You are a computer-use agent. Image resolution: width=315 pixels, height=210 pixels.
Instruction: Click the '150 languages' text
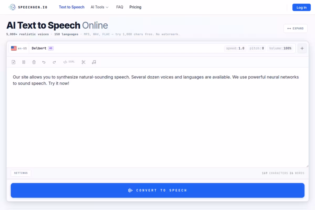pyautogui.click(x=66, y=34)
